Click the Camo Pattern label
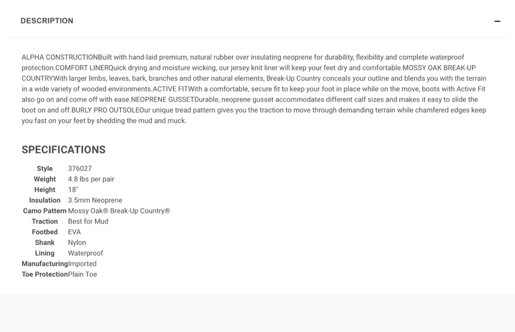 (x=45, y=211)
